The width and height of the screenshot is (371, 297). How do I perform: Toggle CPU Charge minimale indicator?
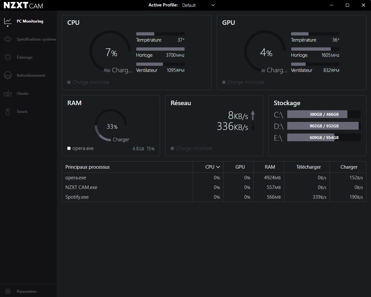tap(69, 82)
